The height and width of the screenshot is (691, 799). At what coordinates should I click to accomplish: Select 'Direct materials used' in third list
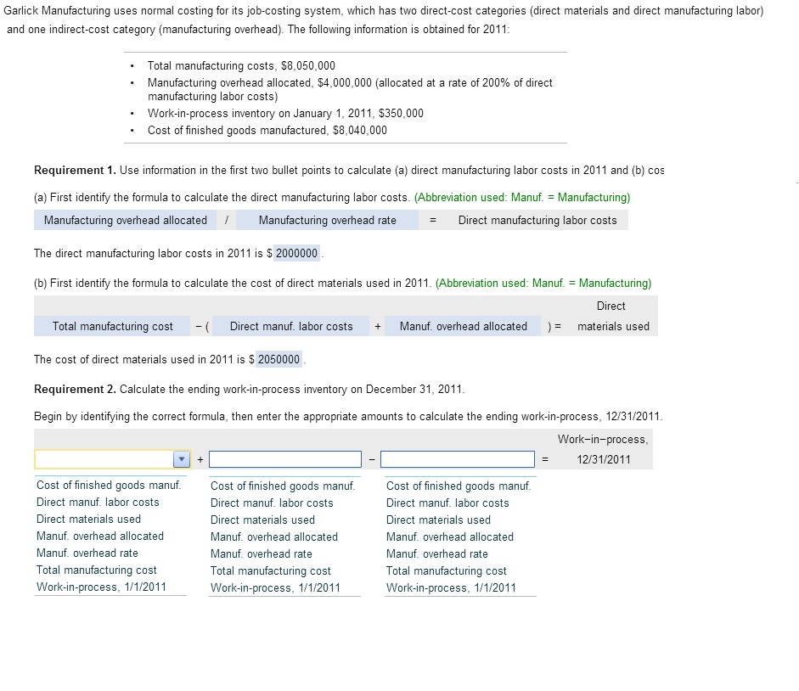438,520
